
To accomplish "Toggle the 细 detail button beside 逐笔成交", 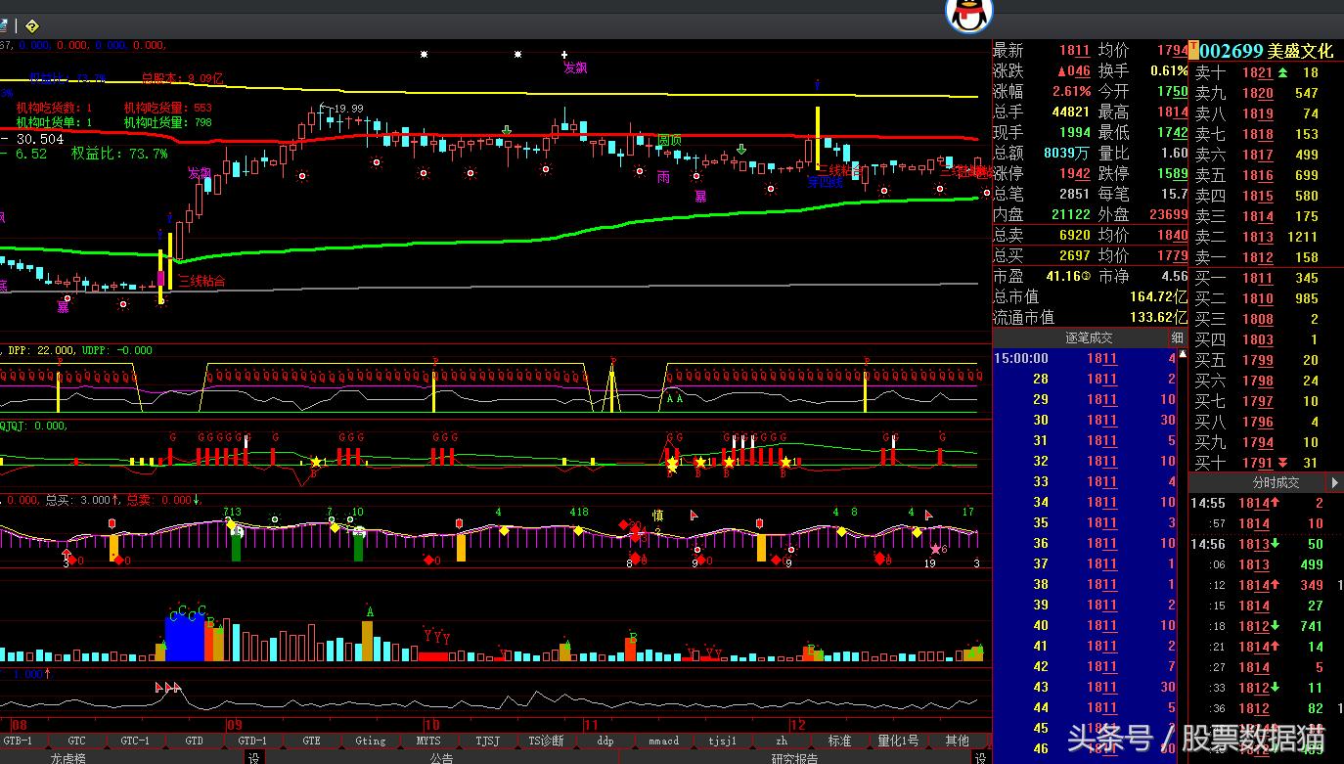I will (x=1177, y=338).
